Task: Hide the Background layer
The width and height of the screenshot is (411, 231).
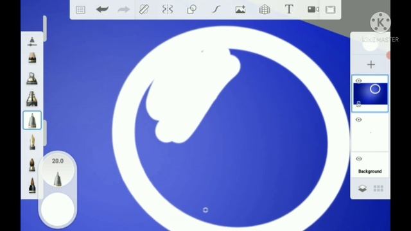Action: pos(359,158)
